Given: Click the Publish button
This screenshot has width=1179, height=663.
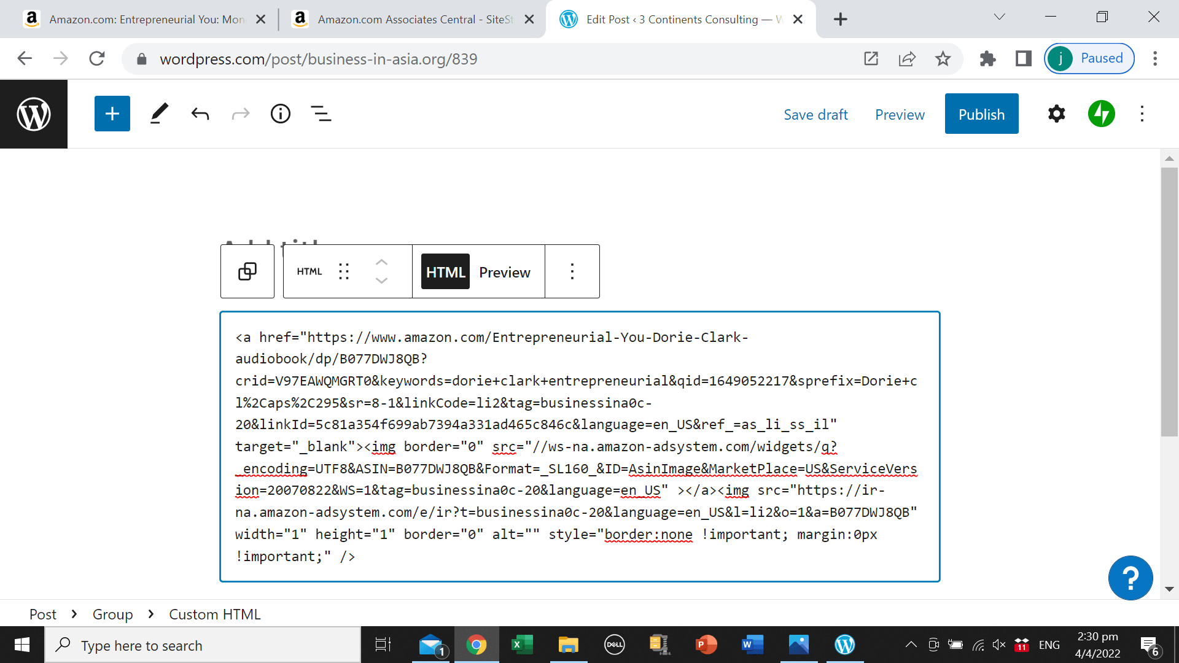Looking at the screenshot, I should [x=981, y=114].
